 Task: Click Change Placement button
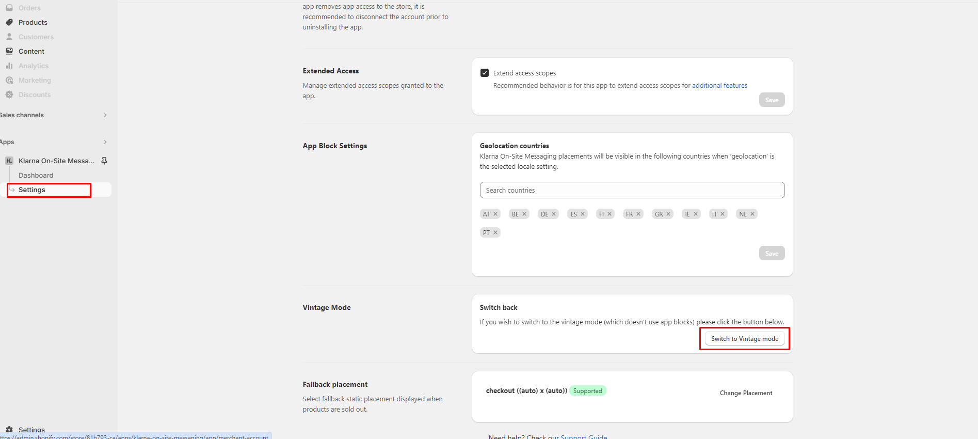[746, 393]
